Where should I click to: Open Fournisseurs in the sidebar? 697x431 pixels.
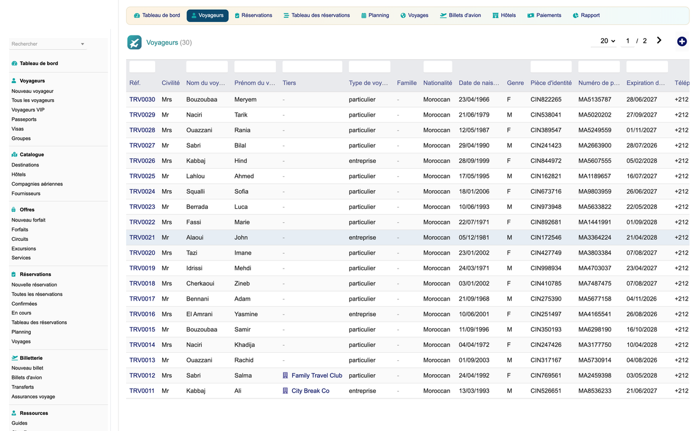pyautogui.click(x=26, y=194)
